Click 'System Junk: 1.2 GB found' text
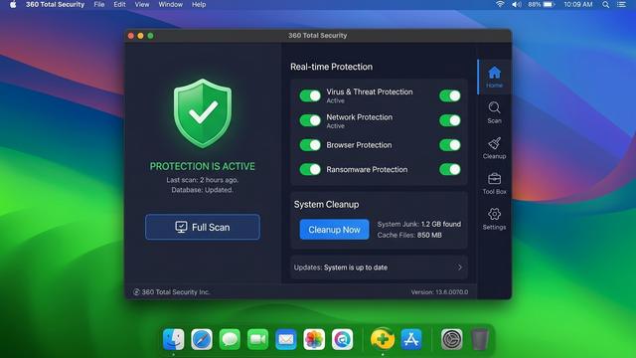Viewport: 636px width, 358px height. point(419,224)
